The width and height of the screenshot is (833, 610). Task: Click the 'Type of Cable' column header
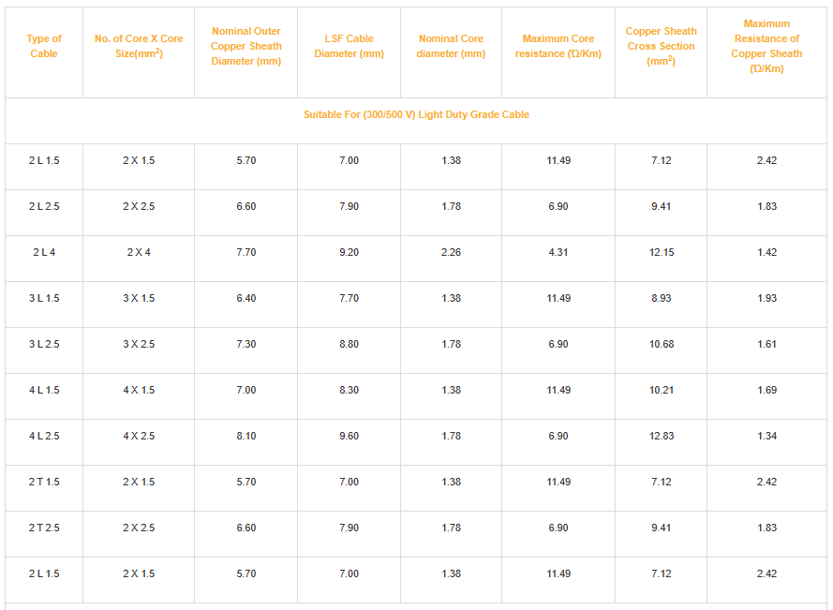point(44,46)
